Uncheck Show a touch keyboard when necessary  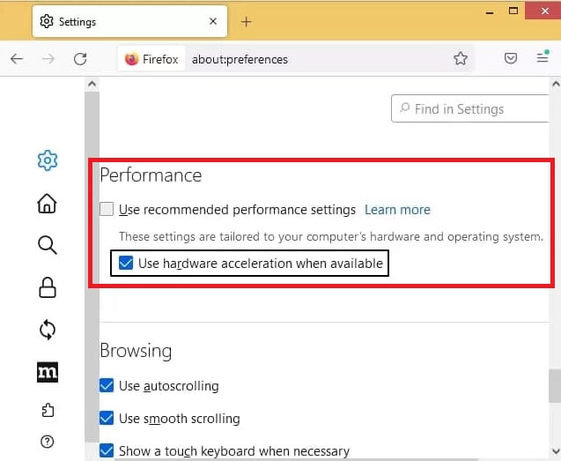click(107, 450)
